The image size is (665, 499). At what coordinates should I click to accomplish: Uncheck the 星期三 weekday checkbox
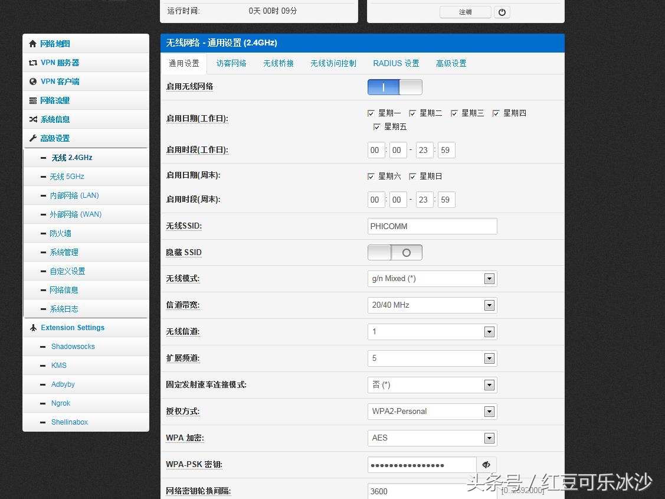(454, 113)
